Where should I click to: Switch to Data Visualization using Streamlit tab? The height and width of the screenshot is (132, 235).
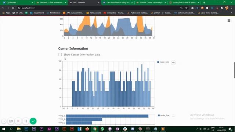[x=118, y=3]
